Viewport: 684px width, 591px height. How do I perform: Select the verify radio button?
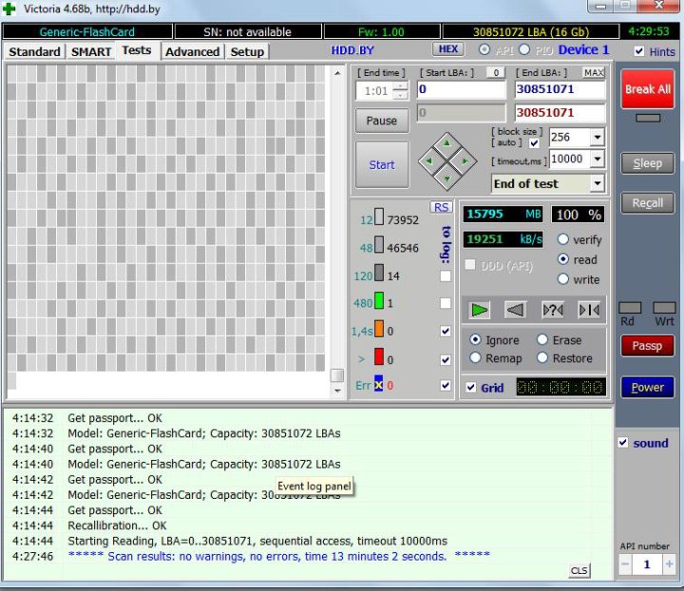point(563,239)
